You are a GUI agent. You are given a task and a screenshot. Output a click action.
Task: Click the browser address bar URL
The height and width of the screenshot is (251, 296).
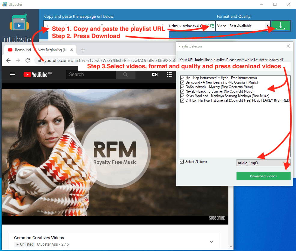pyautogui.click(x=110, y=60)
